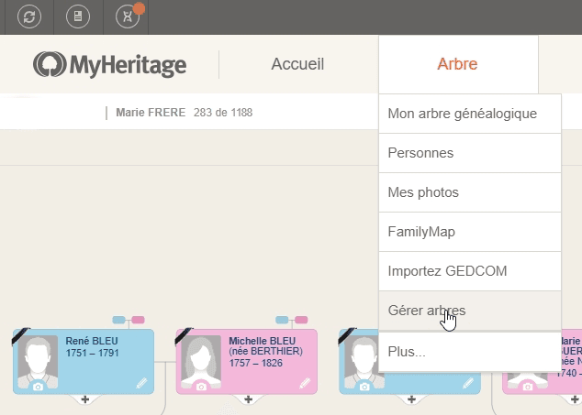
Task: Open FamilyMap menu item
Action: 470,232
